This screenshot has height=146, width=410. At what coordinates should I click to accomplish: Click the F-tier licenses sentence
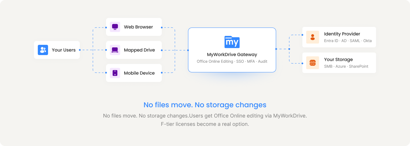205,124
